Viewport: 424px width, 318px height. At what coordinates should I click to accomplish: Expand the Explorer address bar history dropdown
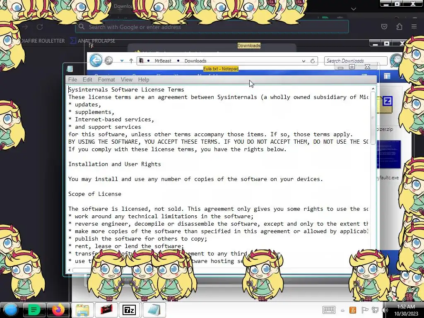[x=304, y=61]
